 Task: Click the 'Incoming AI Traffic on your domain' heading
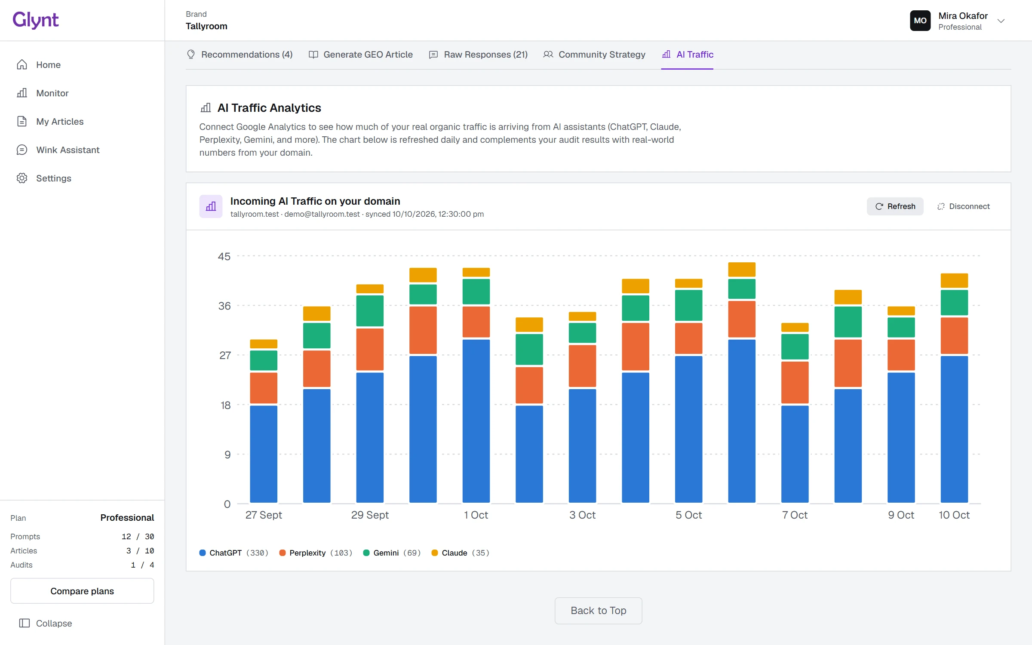tap(315, 201)
